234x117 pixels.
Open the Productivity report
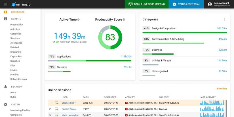16,25
